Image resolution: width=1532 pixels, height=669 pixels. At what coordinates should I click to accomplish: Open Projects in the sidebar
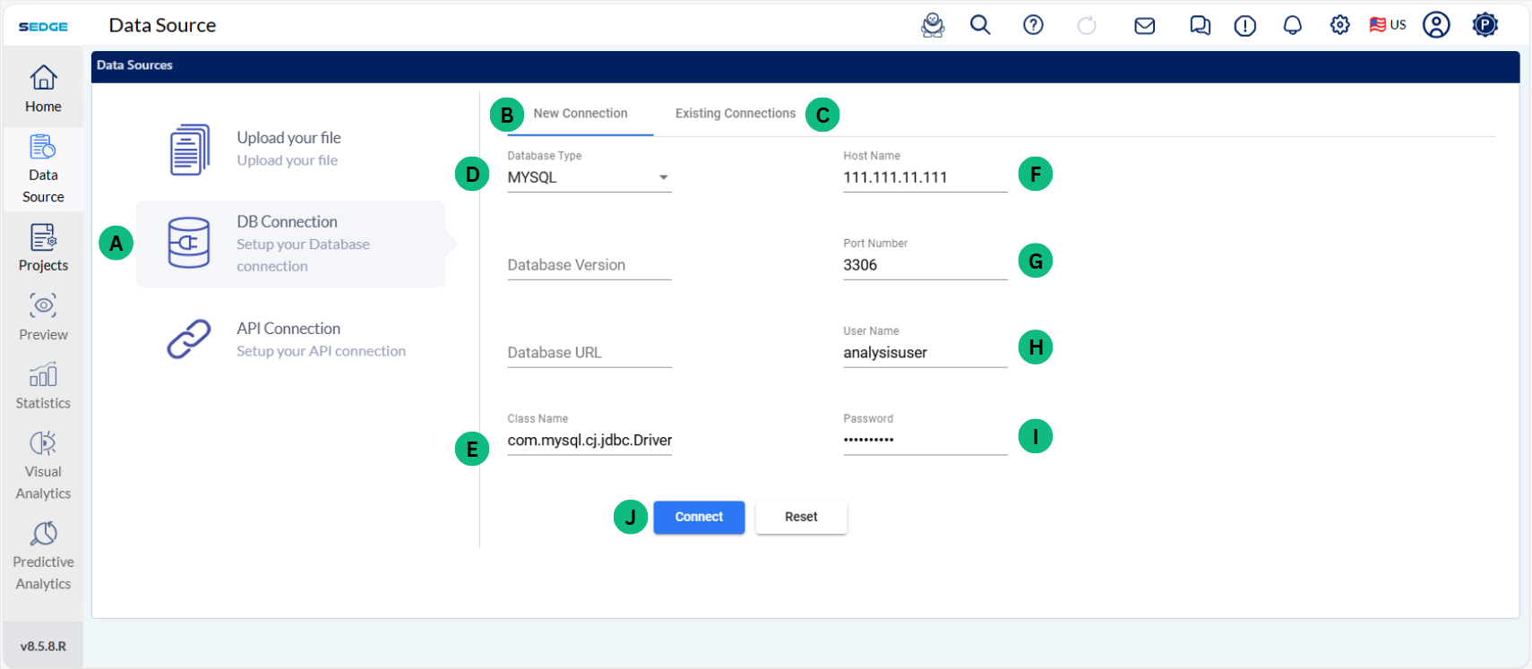[43, 247]
